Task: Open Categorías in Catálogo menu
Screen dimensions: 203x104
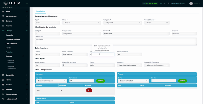Action: (x=10, y=35)
